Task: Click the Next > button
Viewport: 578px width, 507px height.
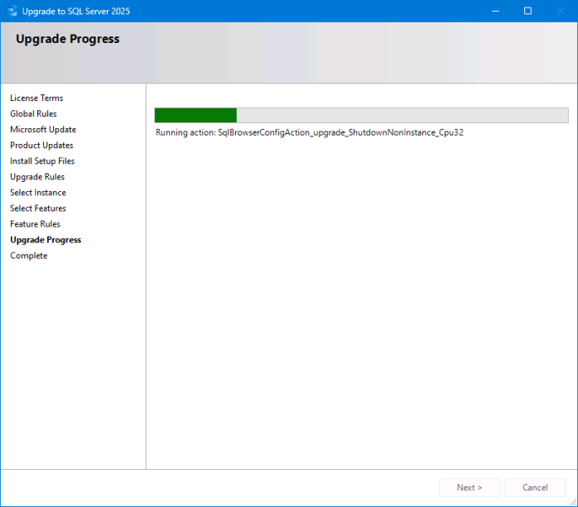Action: [x=470, y=487]
